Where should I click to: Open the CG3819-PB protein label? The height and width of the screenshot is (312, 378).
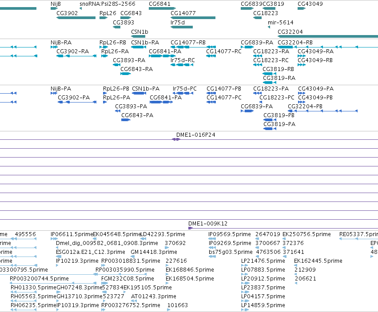click(279, 116)
